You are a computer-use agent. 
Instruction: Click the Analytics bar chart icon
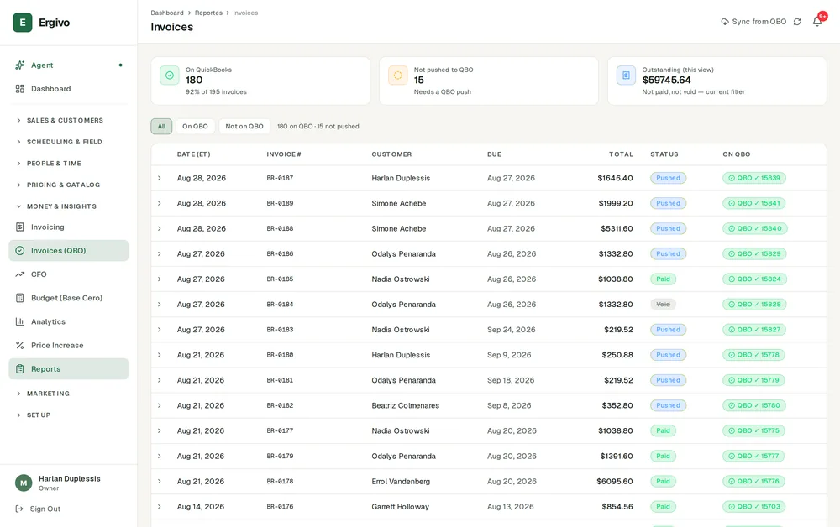pyautogui.click(x=20, y=321)
